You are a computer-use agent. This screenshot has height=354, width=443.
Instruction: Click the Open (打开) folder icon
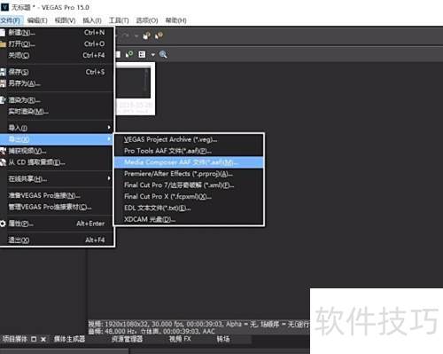pos(3,44)
